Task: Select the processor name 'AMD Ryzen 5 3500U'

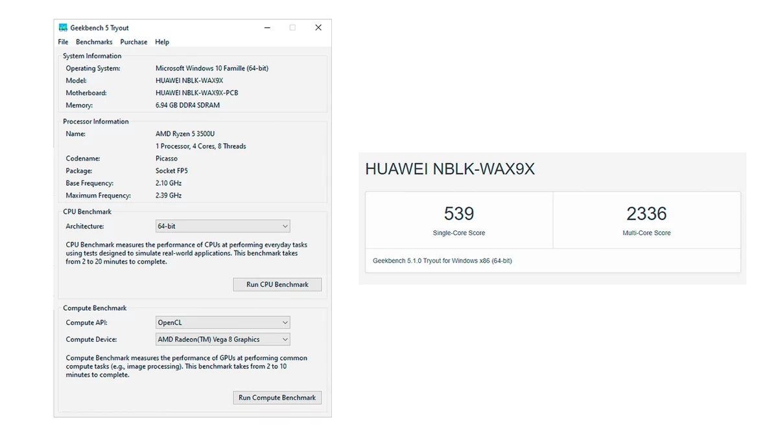Action: [x=185, y=134]
